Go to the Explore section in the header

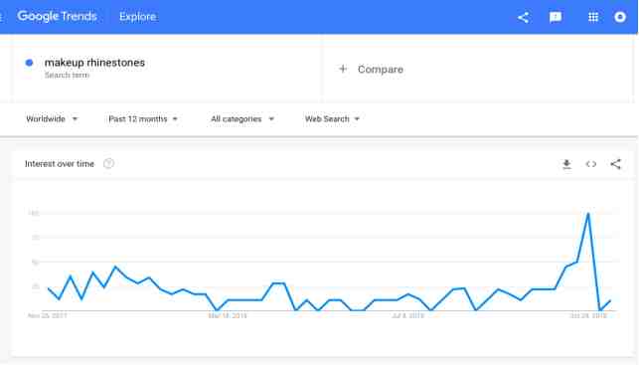[138, 17]
